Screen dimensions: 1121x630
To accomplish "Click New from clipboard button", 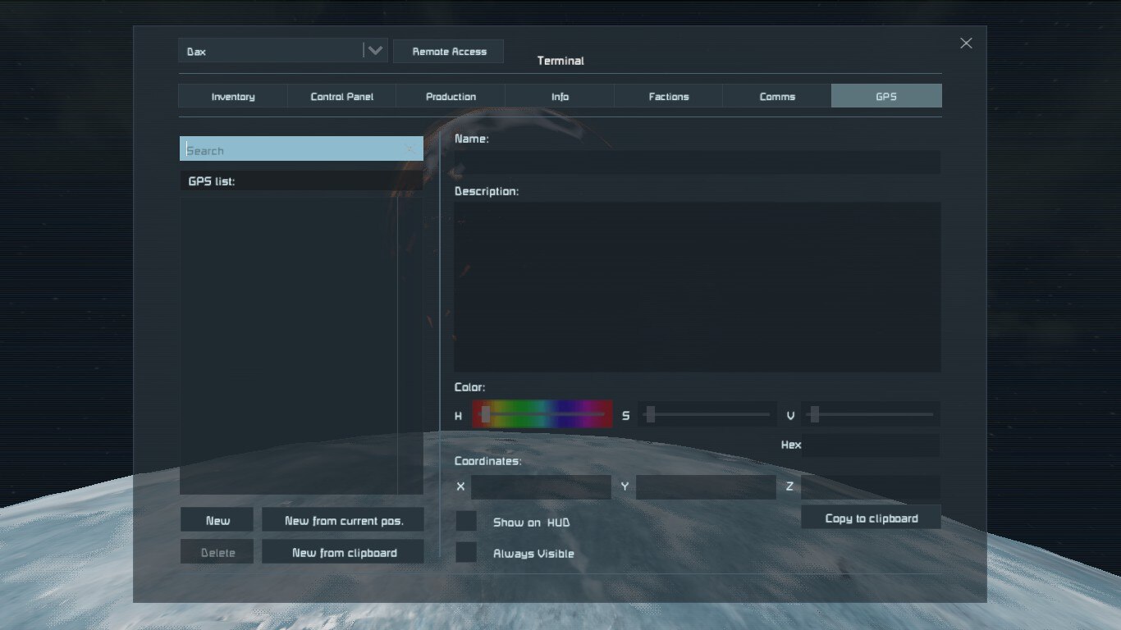I will tap(343, 553).
